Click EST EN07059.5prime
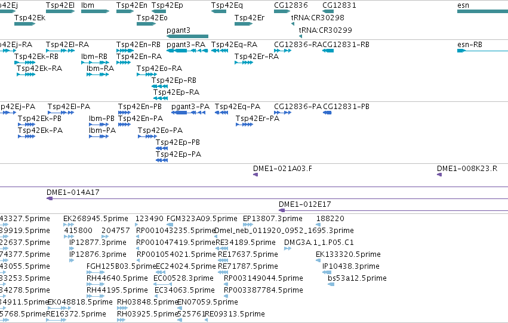508x323 pixels. pos(180,308)
